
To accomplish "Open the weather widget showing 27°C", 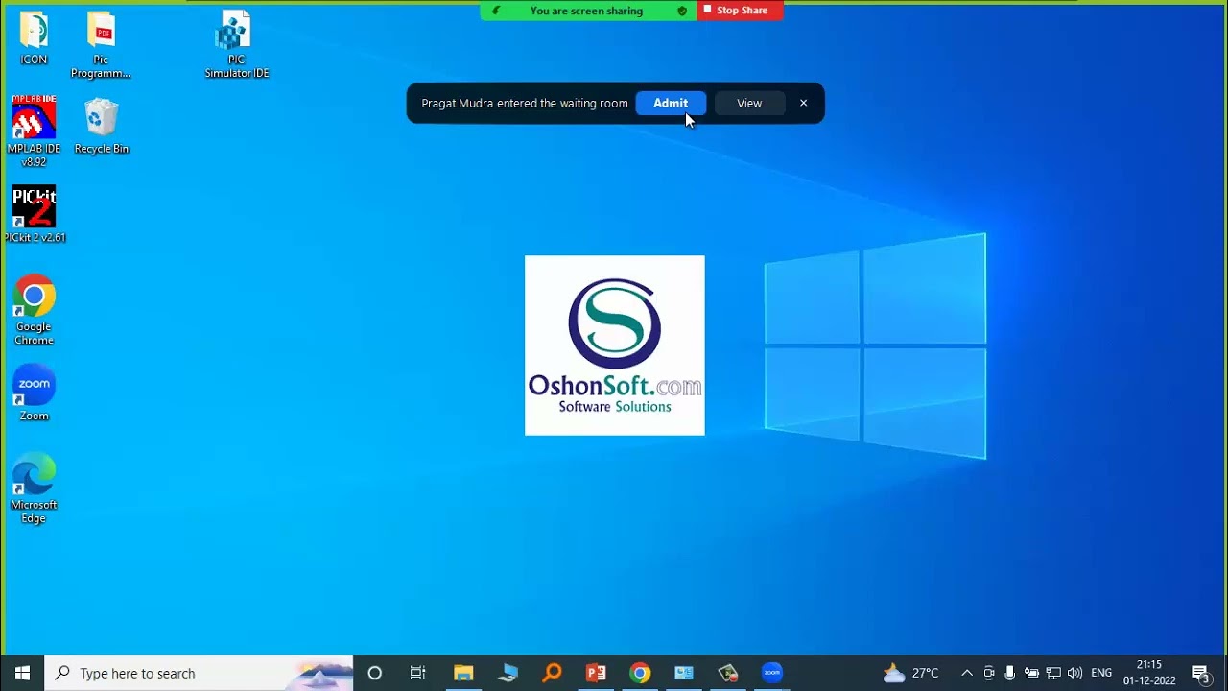I will [x=910, y=673].
